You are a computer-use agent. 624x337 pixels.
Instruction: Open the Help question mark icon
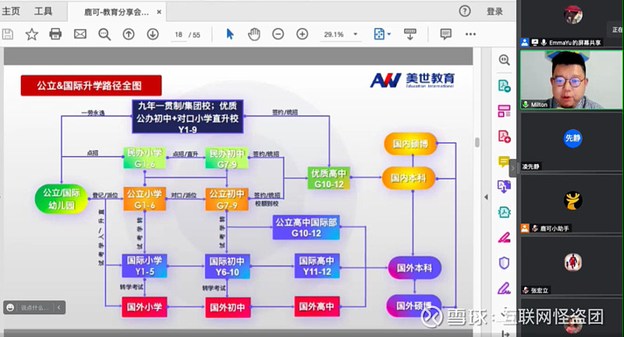464,11
